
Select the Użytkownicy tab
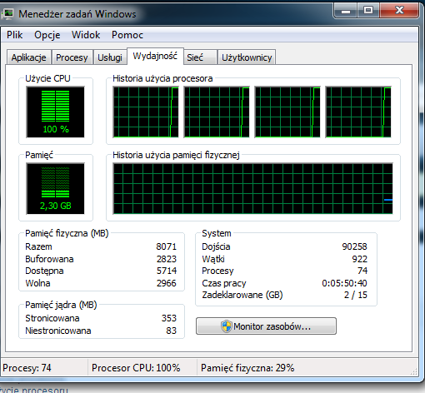(247, 57)
